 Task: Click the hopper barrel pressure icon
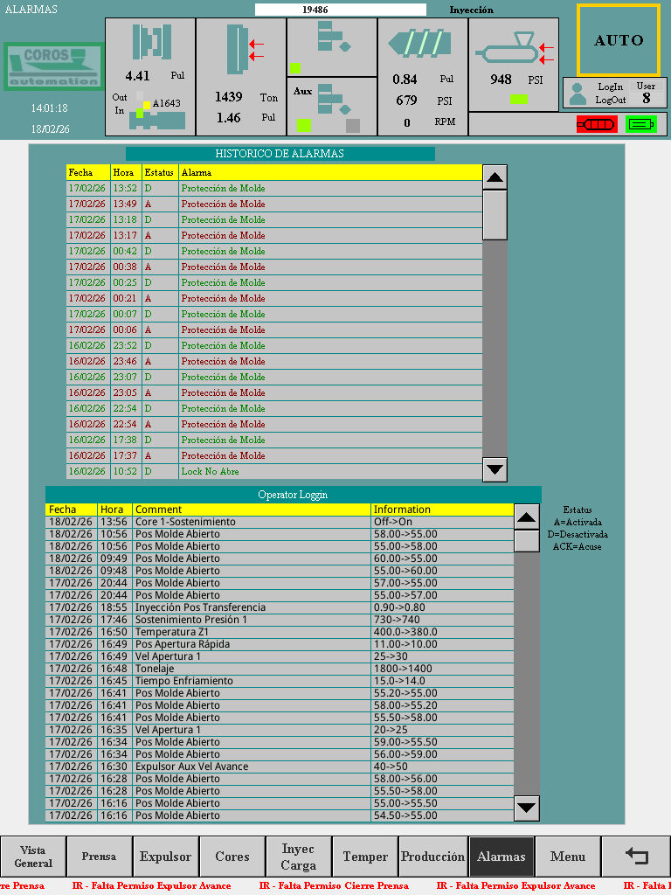513,48
